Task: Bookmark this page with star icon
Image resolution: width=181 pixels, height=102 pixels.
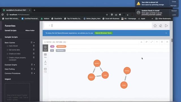Action: click(x=107, y=15)
